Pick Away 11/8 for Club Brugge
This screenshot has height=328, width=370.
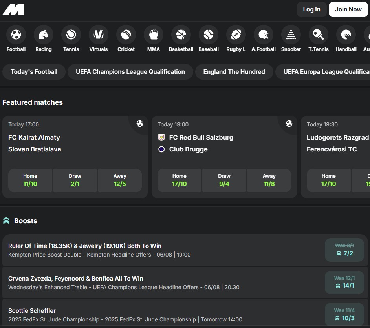(x=269, y=180)
